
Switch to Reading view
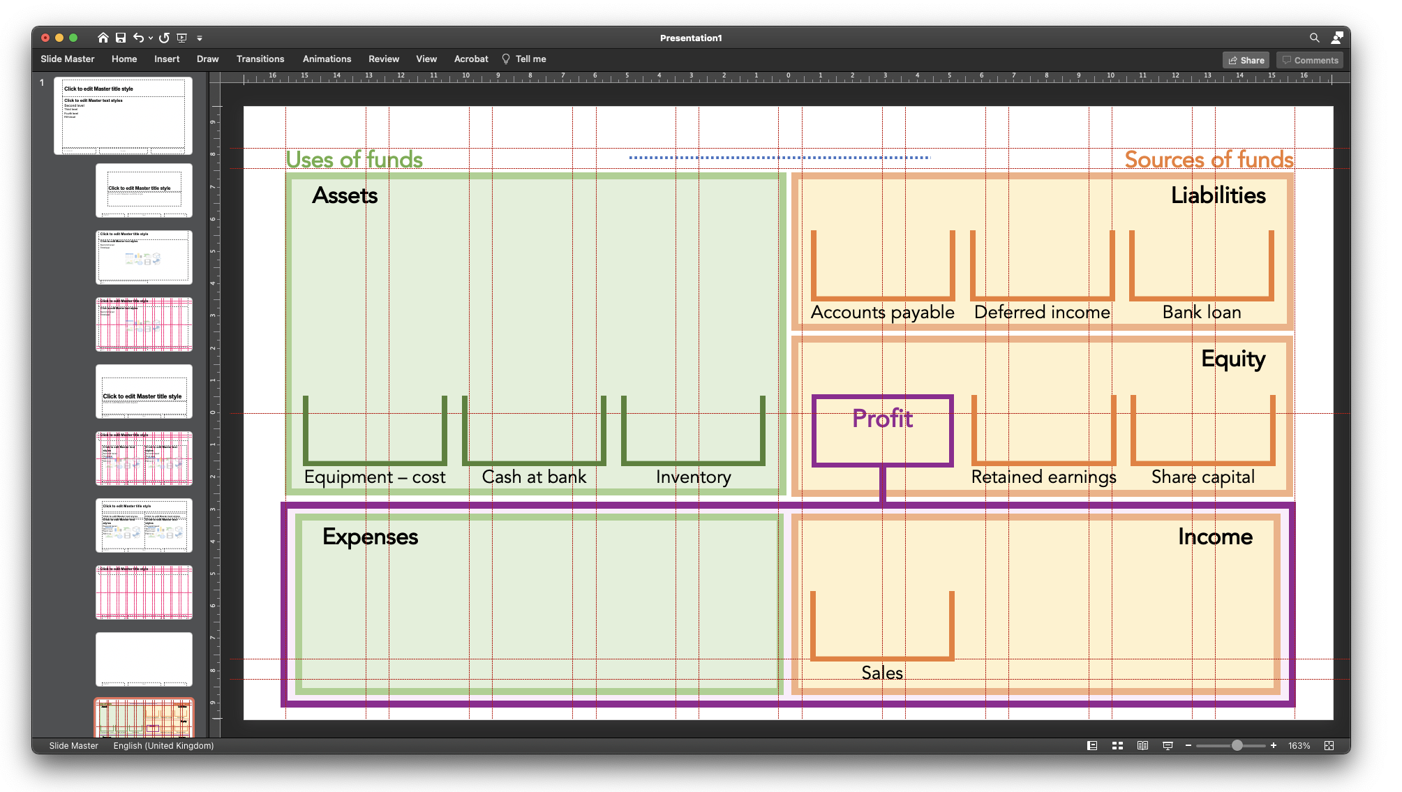[1142, 745]
